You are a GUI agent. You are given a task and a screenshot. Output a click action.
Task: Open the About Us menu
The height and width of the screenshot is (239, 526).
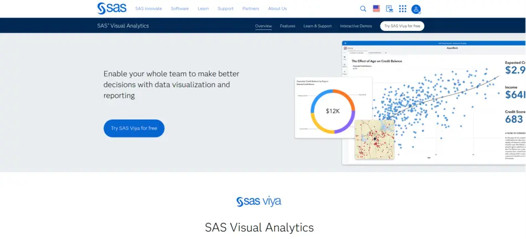(277, 9)
